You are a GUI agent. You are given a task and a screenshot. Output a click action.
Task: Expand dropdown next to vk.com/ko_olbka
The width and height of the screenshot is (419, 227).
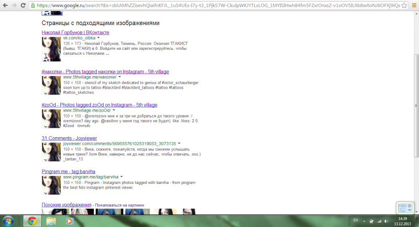click(x=98, y=38)
